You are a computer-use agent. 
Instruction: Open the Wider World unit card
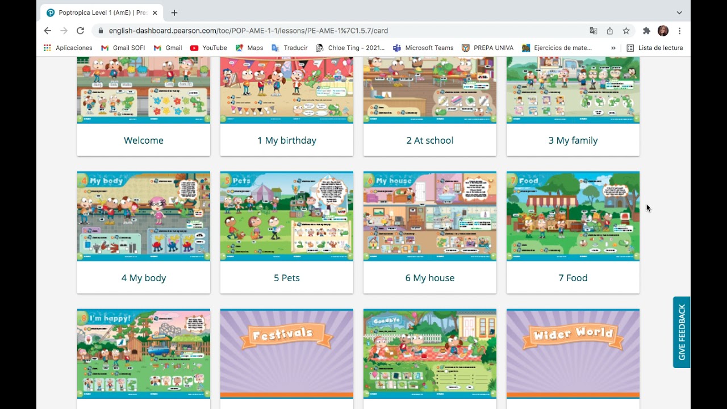pos(573,354)
